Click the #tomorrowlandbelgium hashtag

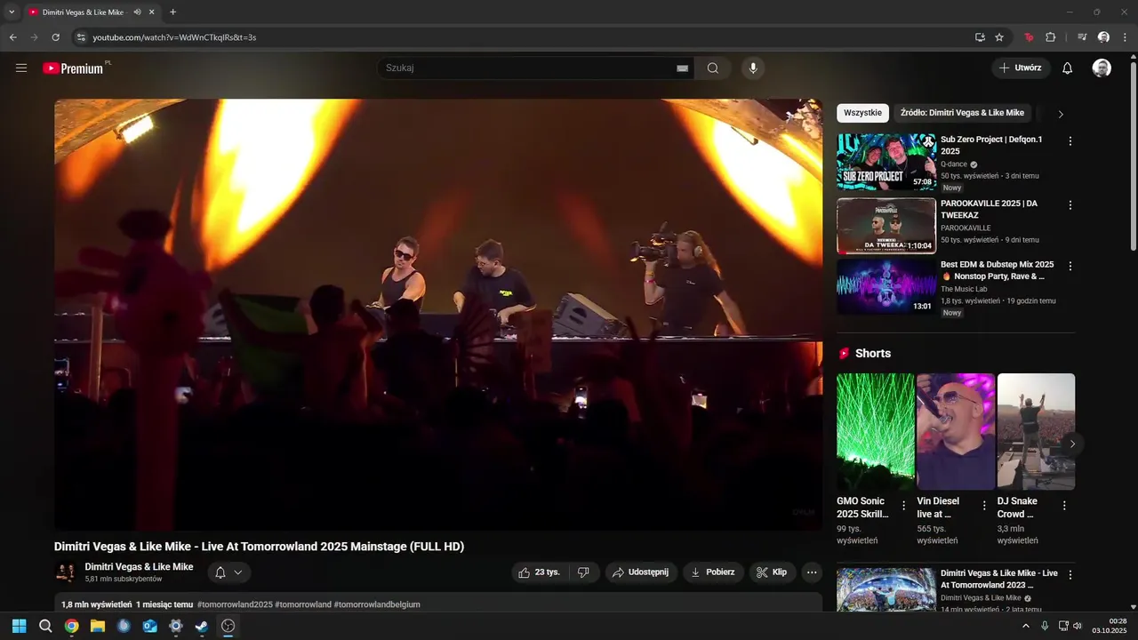point(377,604)
